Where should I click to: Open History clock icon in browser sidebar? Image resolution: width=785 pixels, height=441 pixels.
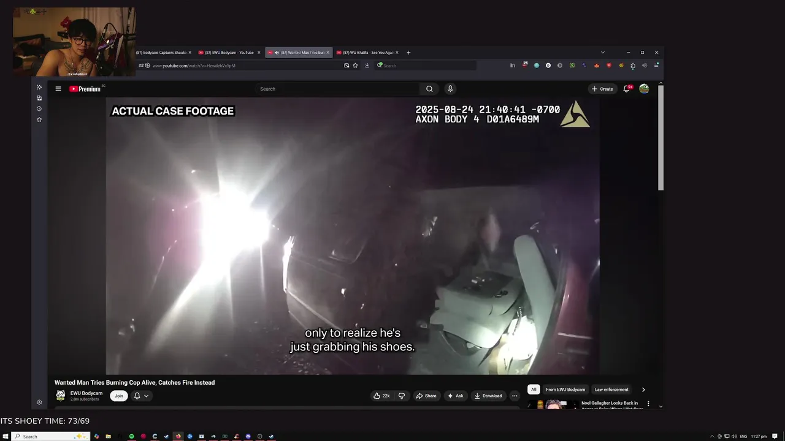click(x=39, y=108)
